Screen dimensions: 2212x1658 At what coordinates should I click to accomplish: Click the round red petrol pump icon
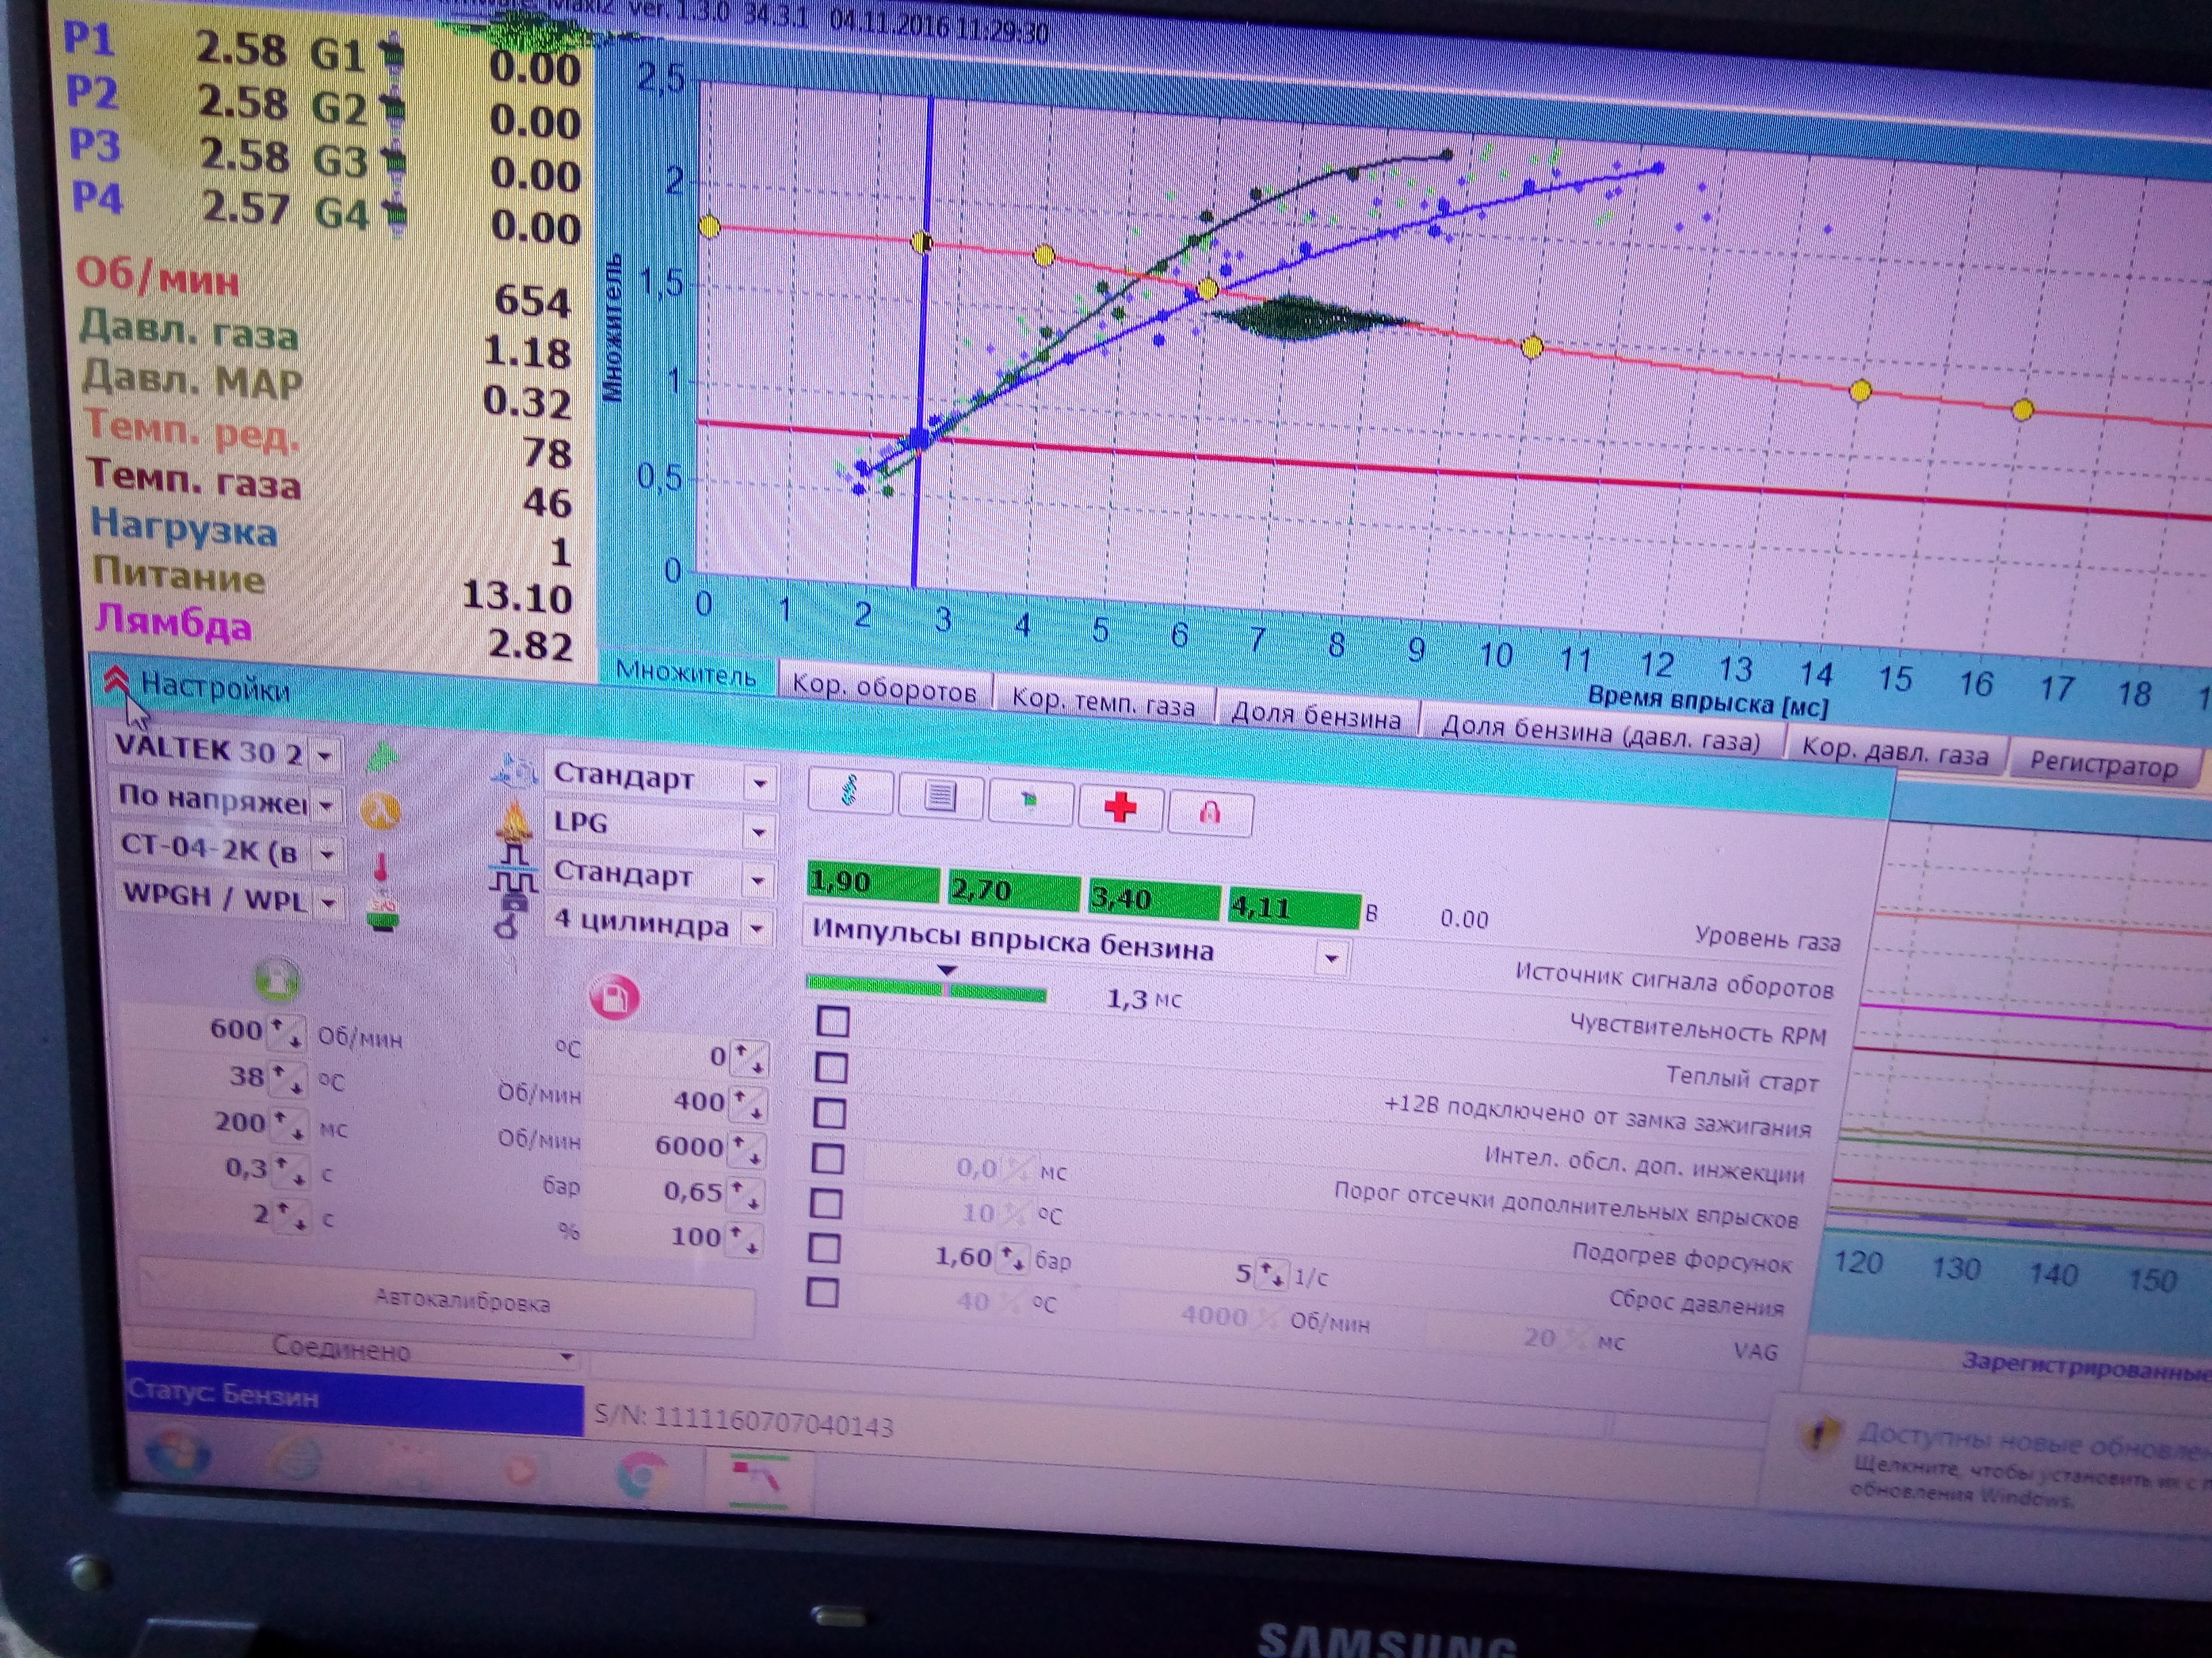point(614,996)
